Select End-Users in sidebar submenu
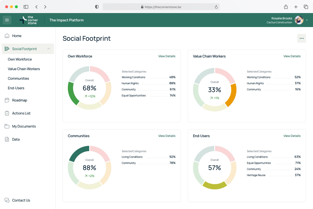Screen dimensions: 313x209 [x=16, y=88]
